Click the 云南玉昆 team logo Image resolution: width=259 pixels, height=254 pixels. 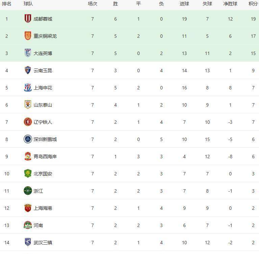(28, 70)
